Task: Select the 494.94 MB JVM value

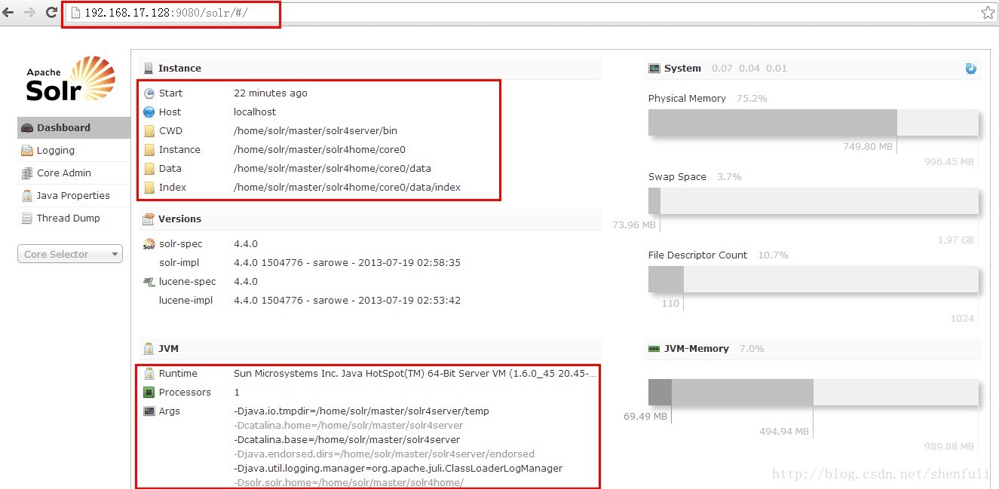Action: (x=784, y=432)
